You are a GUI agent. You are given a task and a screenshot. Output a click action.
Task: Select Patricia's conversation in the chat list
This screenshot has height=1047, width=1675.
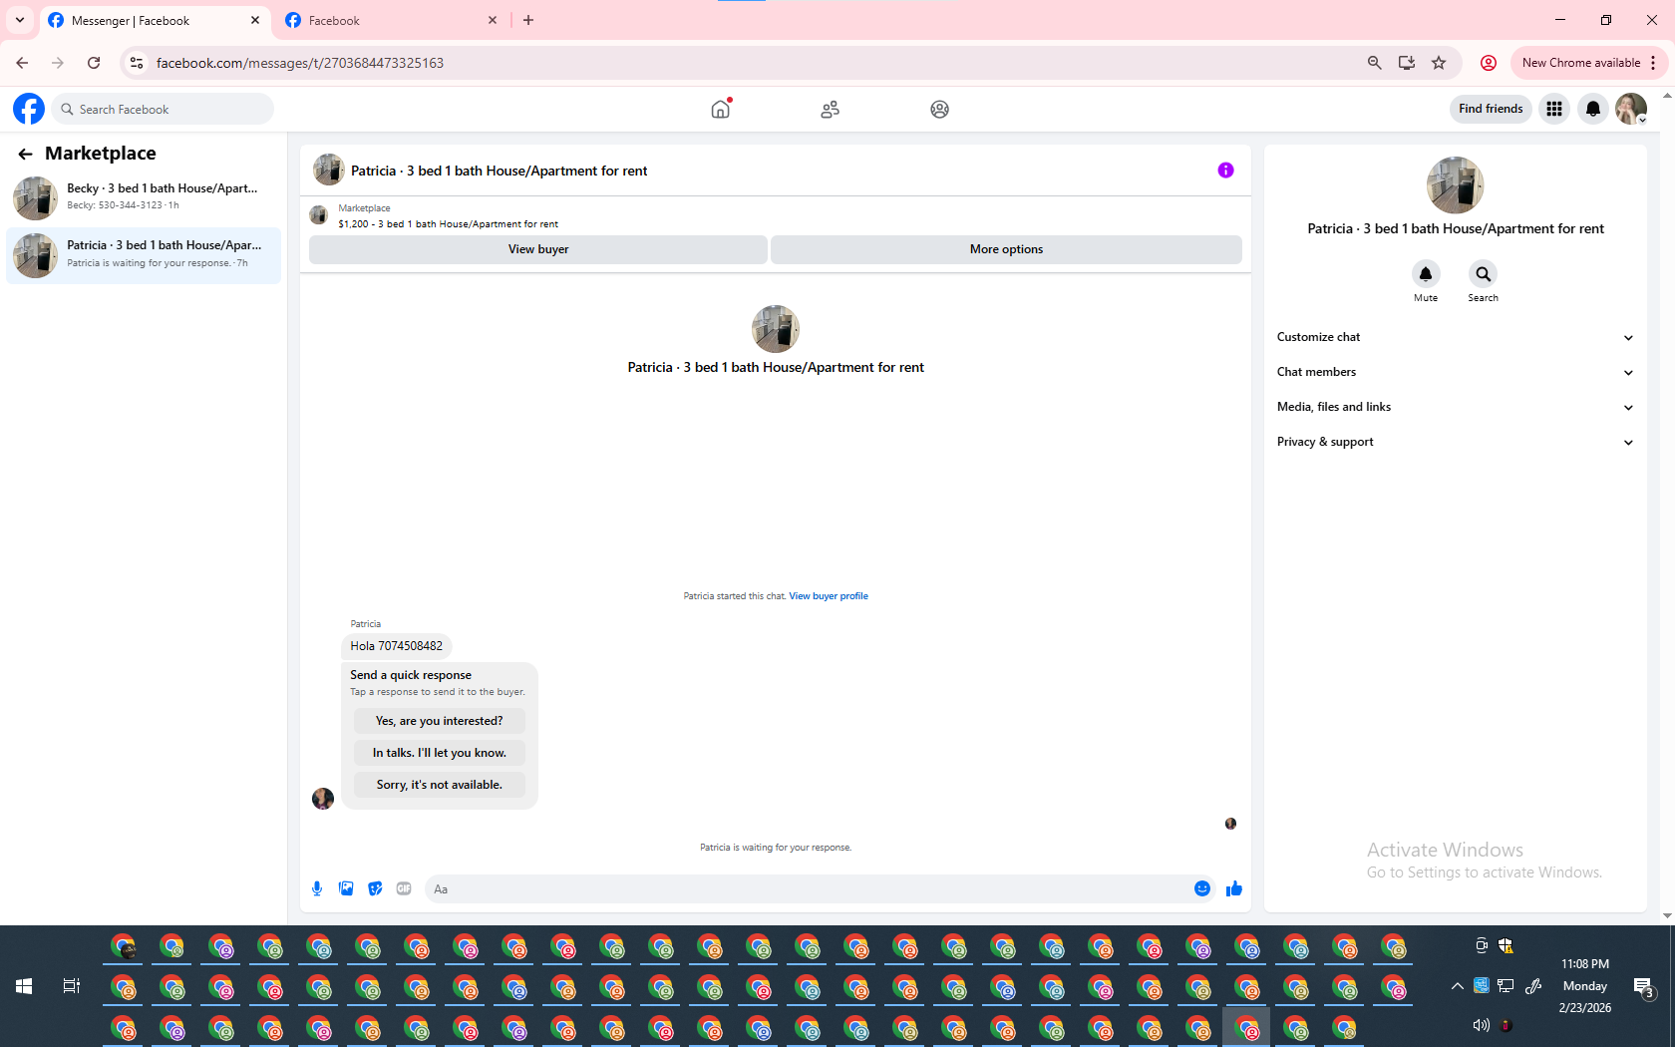point(144,255)
